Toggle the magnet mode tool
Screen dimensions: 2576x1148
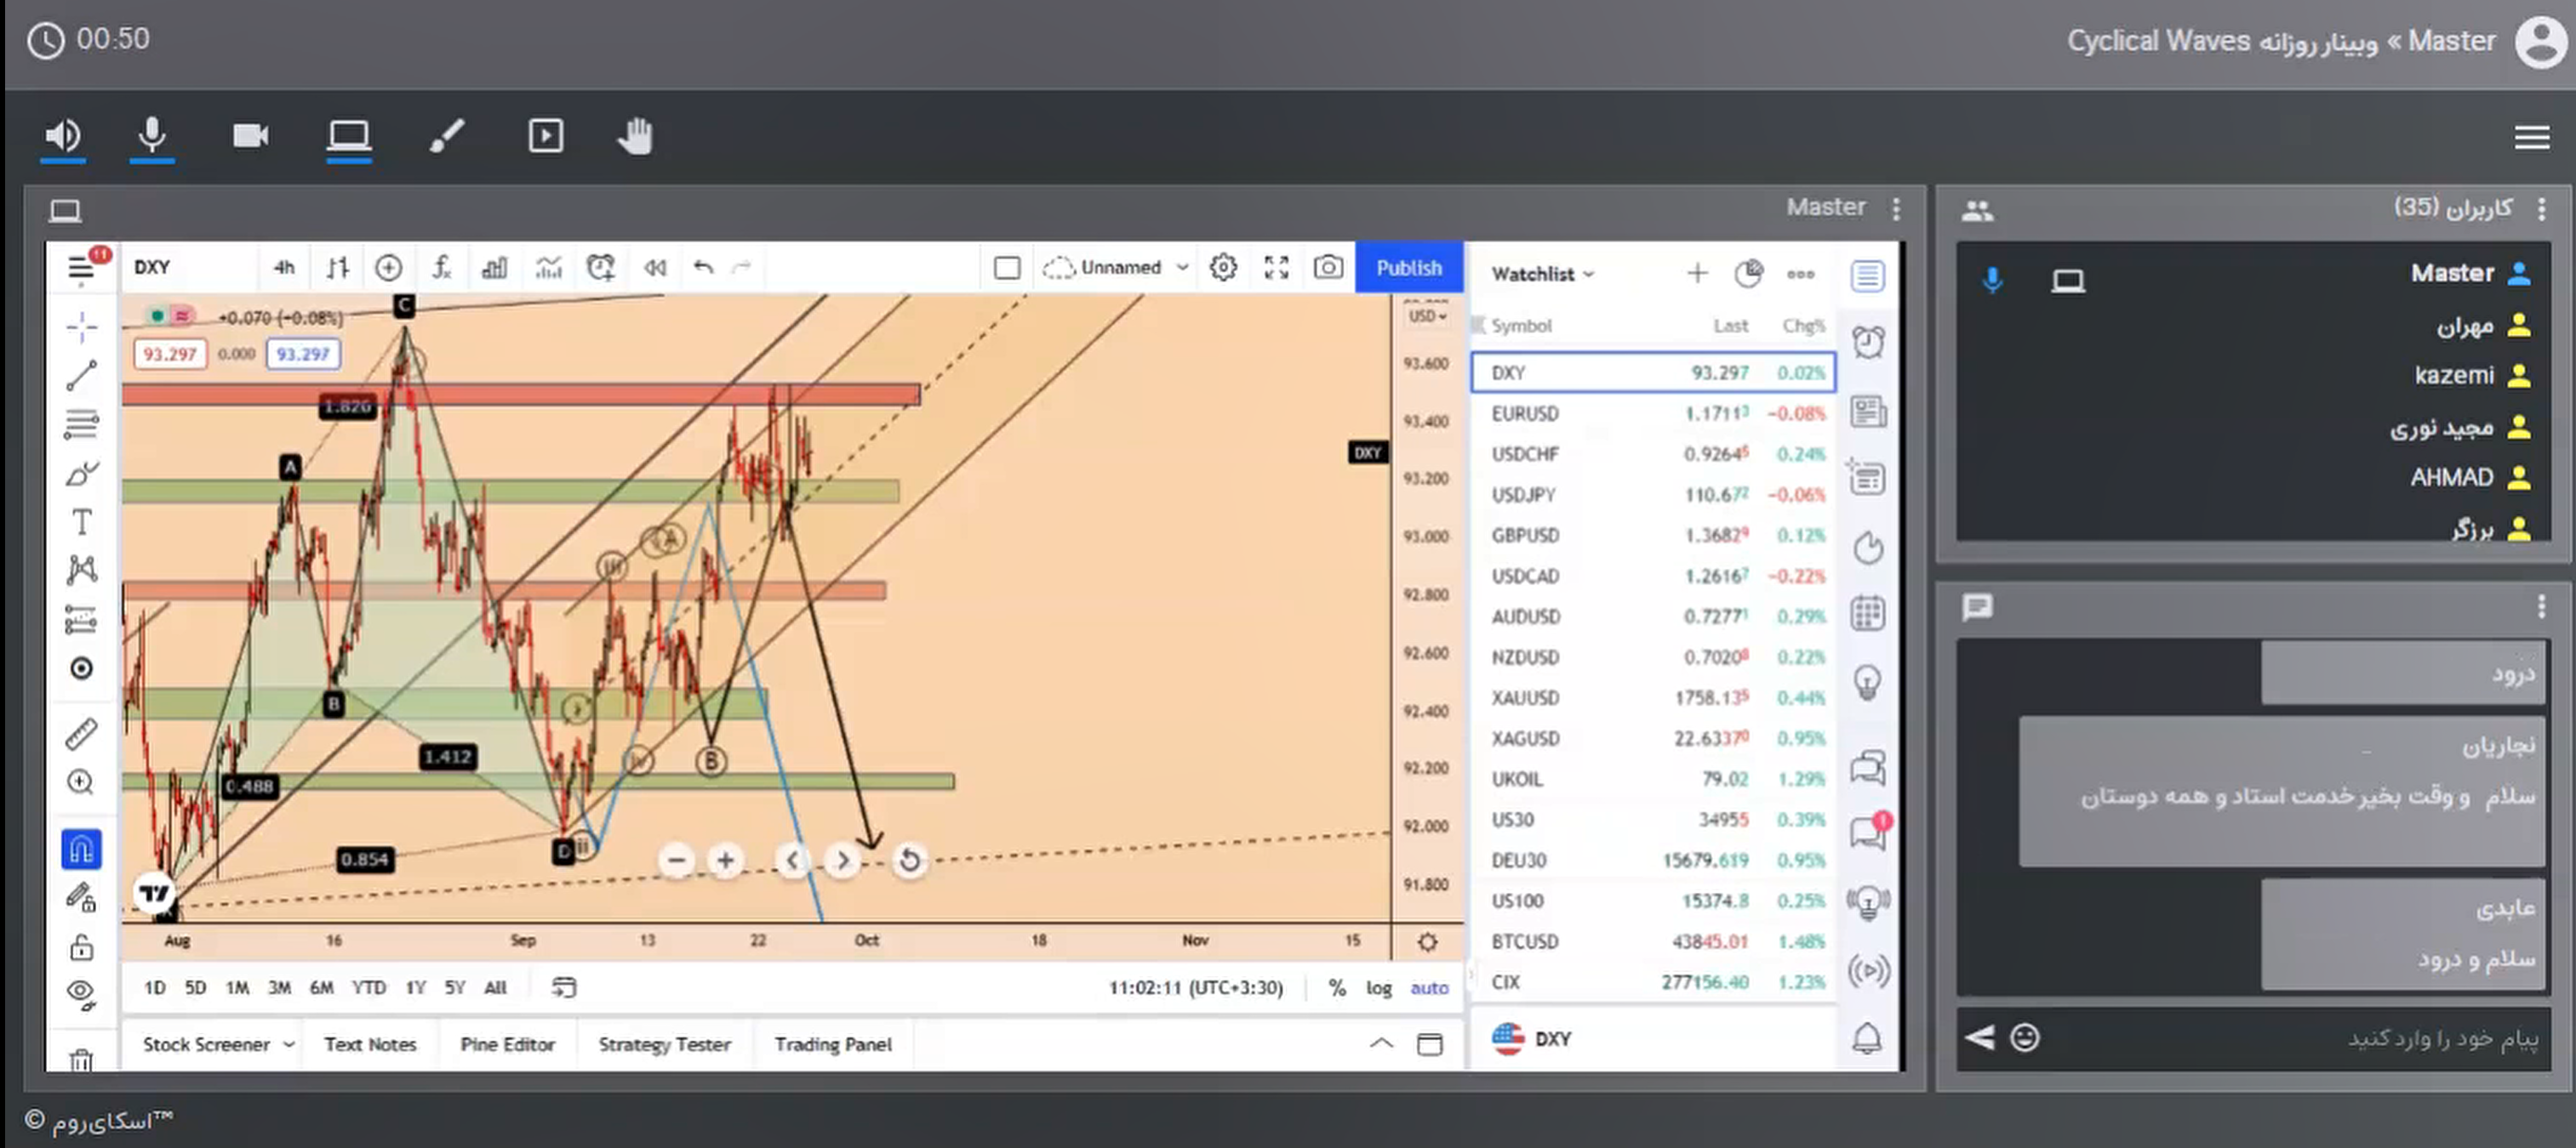(81, 850)
